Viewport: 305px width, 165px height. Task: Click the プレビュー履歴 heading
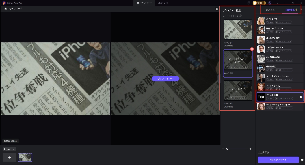[232, 10]
